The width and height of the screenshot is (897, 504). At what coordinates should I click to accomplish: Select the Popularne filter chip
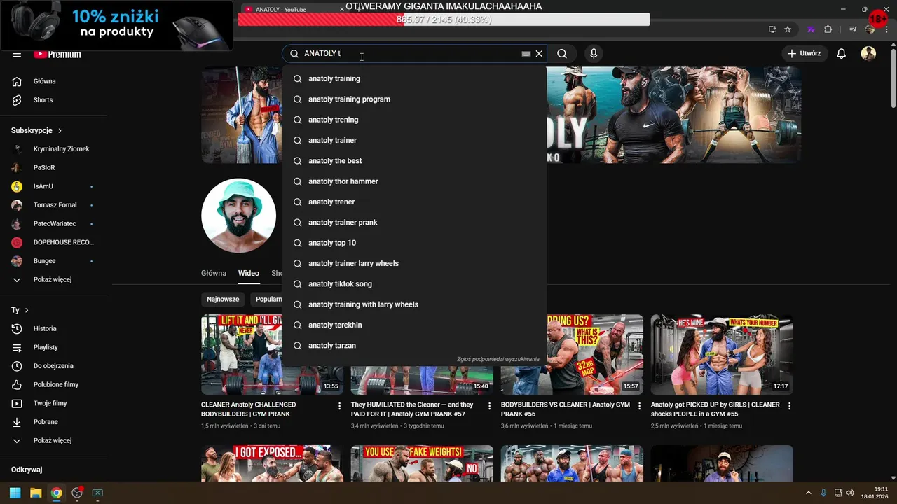point(266,299)
